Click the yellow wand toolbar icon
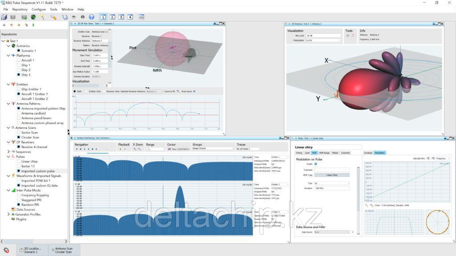The width and height of the screenshot is (456, 256). click(x=42, y=17)
